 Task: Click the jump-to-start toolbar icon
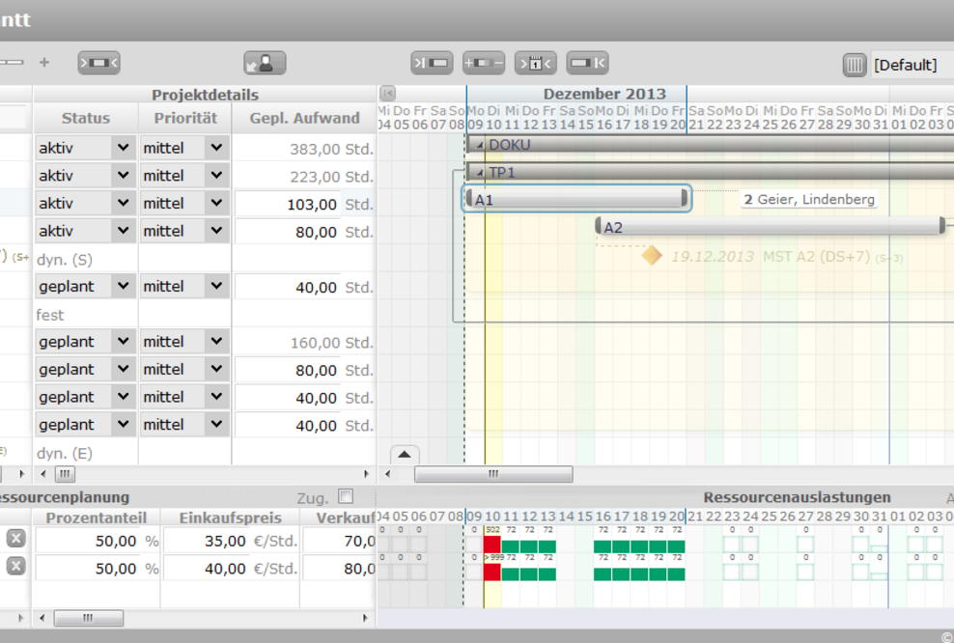tap(431, 64)
